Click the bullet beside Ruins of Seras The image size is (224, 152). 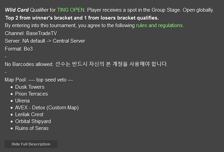point(12,129)
